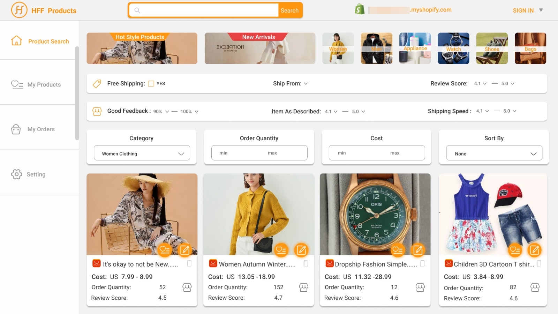Open the Ship From dropdown
This screenshot has width=558, height=314.
click(306, 83)
